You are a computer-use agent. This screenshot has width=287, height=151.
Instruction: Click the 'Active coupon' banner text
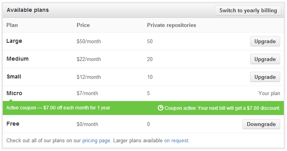click(x=58, y=108)
